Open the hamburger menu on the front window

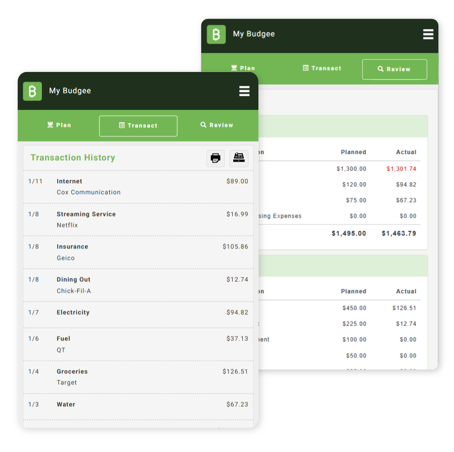tap(244, 91)
